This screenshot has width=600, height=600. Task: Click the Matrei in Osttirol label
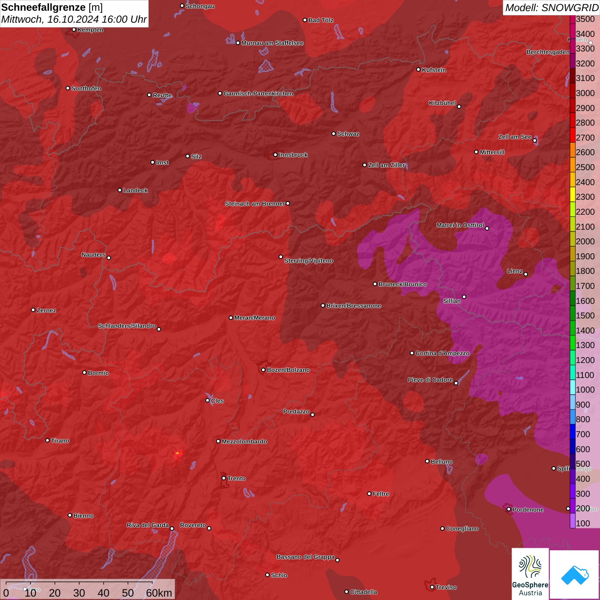460,225
